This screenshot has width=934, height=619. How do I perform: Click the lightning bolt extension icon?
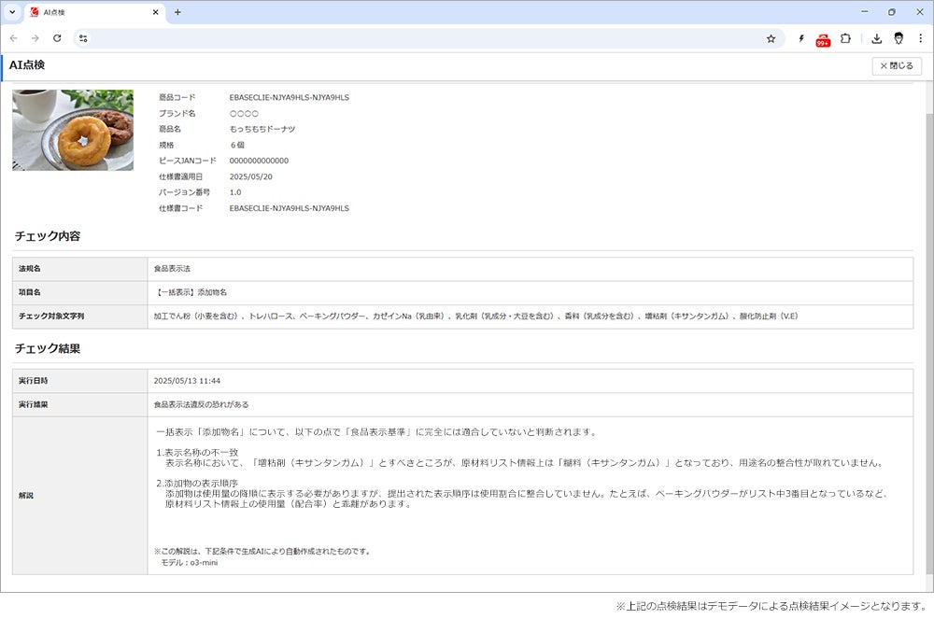pos(801,38)
